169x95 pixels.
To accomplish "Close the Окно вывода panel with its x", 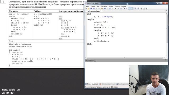I will click(167, 60).
